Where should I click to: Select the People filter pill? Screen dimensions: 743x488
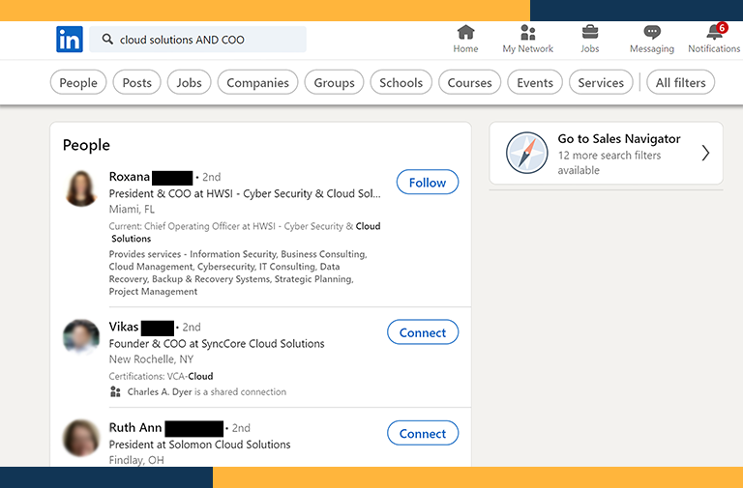(78, 82)
